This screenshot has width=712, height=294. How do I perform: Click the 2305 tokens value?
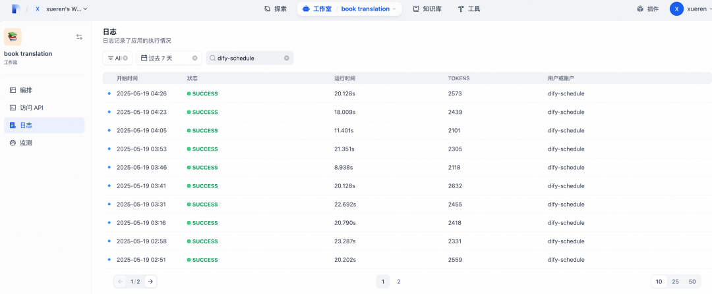(454, 149)
